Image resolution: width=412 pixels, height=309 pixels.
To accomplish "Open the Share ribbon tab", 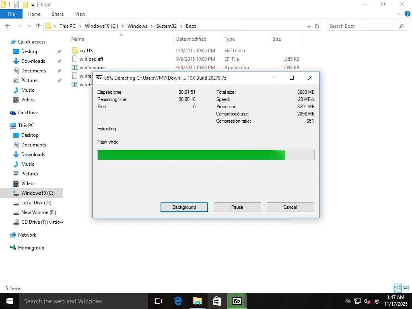I will [58, 14].
